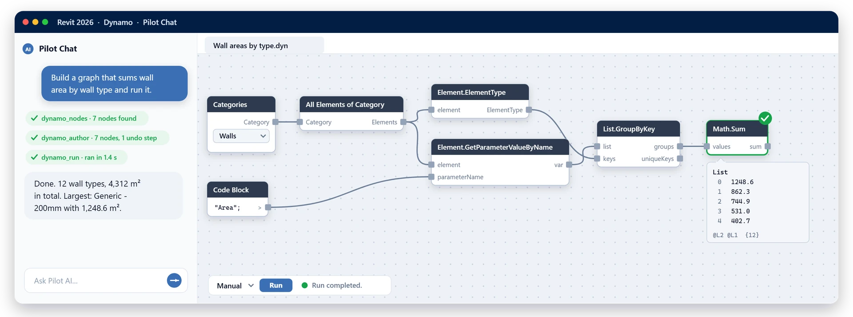Screen dimensions: 853x317
Task: Select the Wall areas by type.dyn tab
Action: pos(264,45)
